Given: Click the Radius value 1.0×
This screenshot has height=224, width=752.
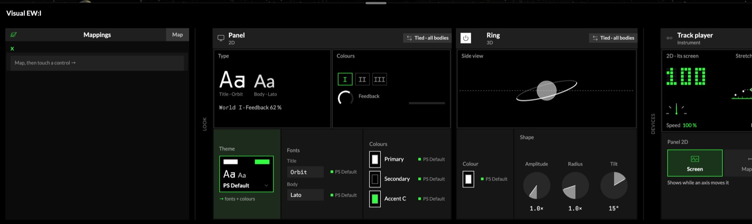Looking at the screenshot, I should [x=575, y=209].
